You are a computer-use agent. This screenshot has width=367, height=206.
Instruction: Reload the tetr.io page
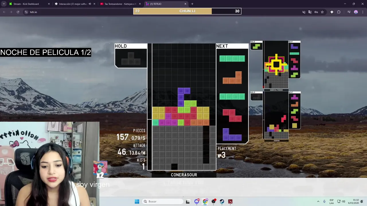point(18,12)
